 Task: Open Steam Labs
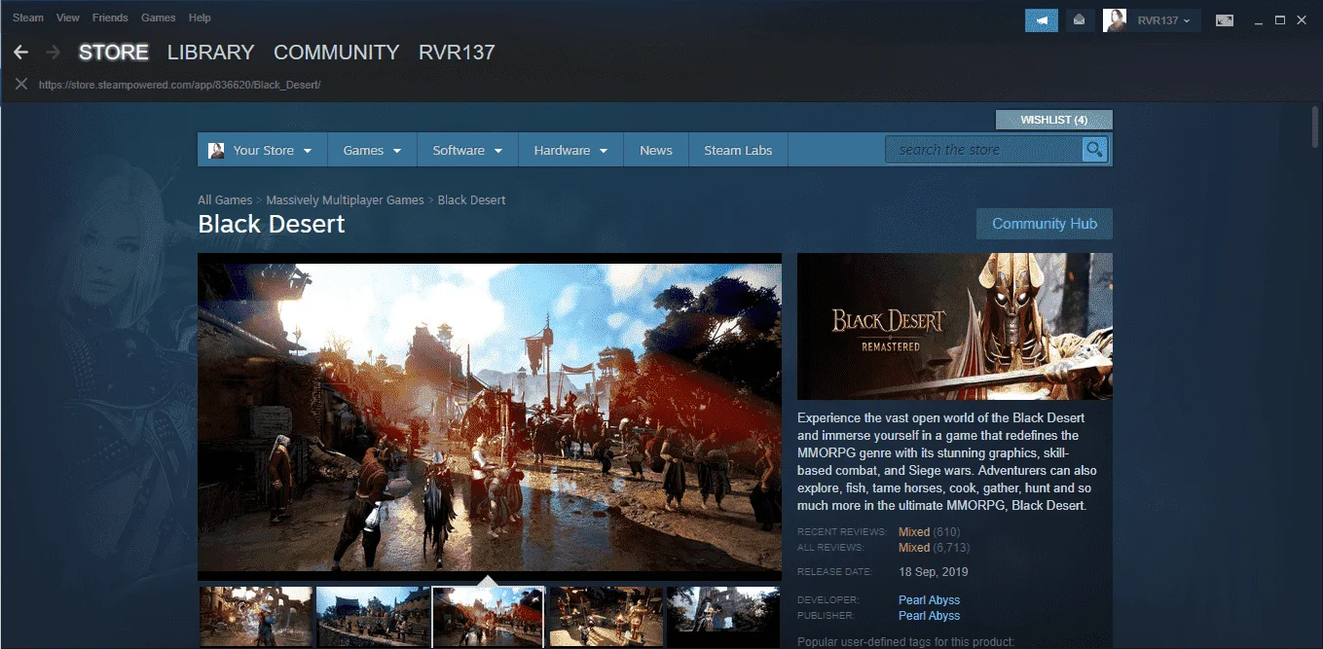[x=738, y=150]
